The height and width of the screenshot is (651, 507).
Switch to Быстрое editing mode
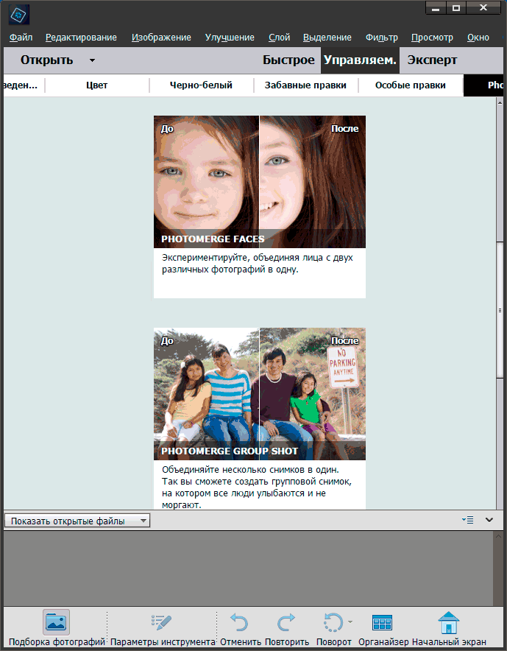tap(288, 60)
